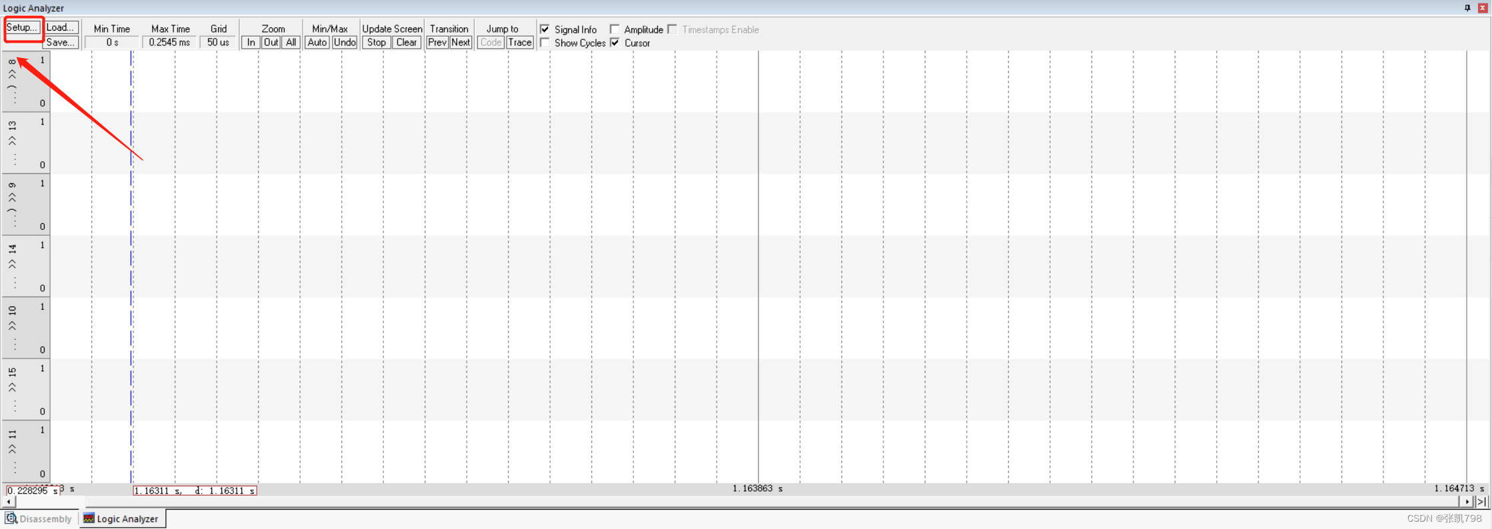Select signal label 13 in the channel column
This screenshot has width=1492, height=529.
click(12, 125)
